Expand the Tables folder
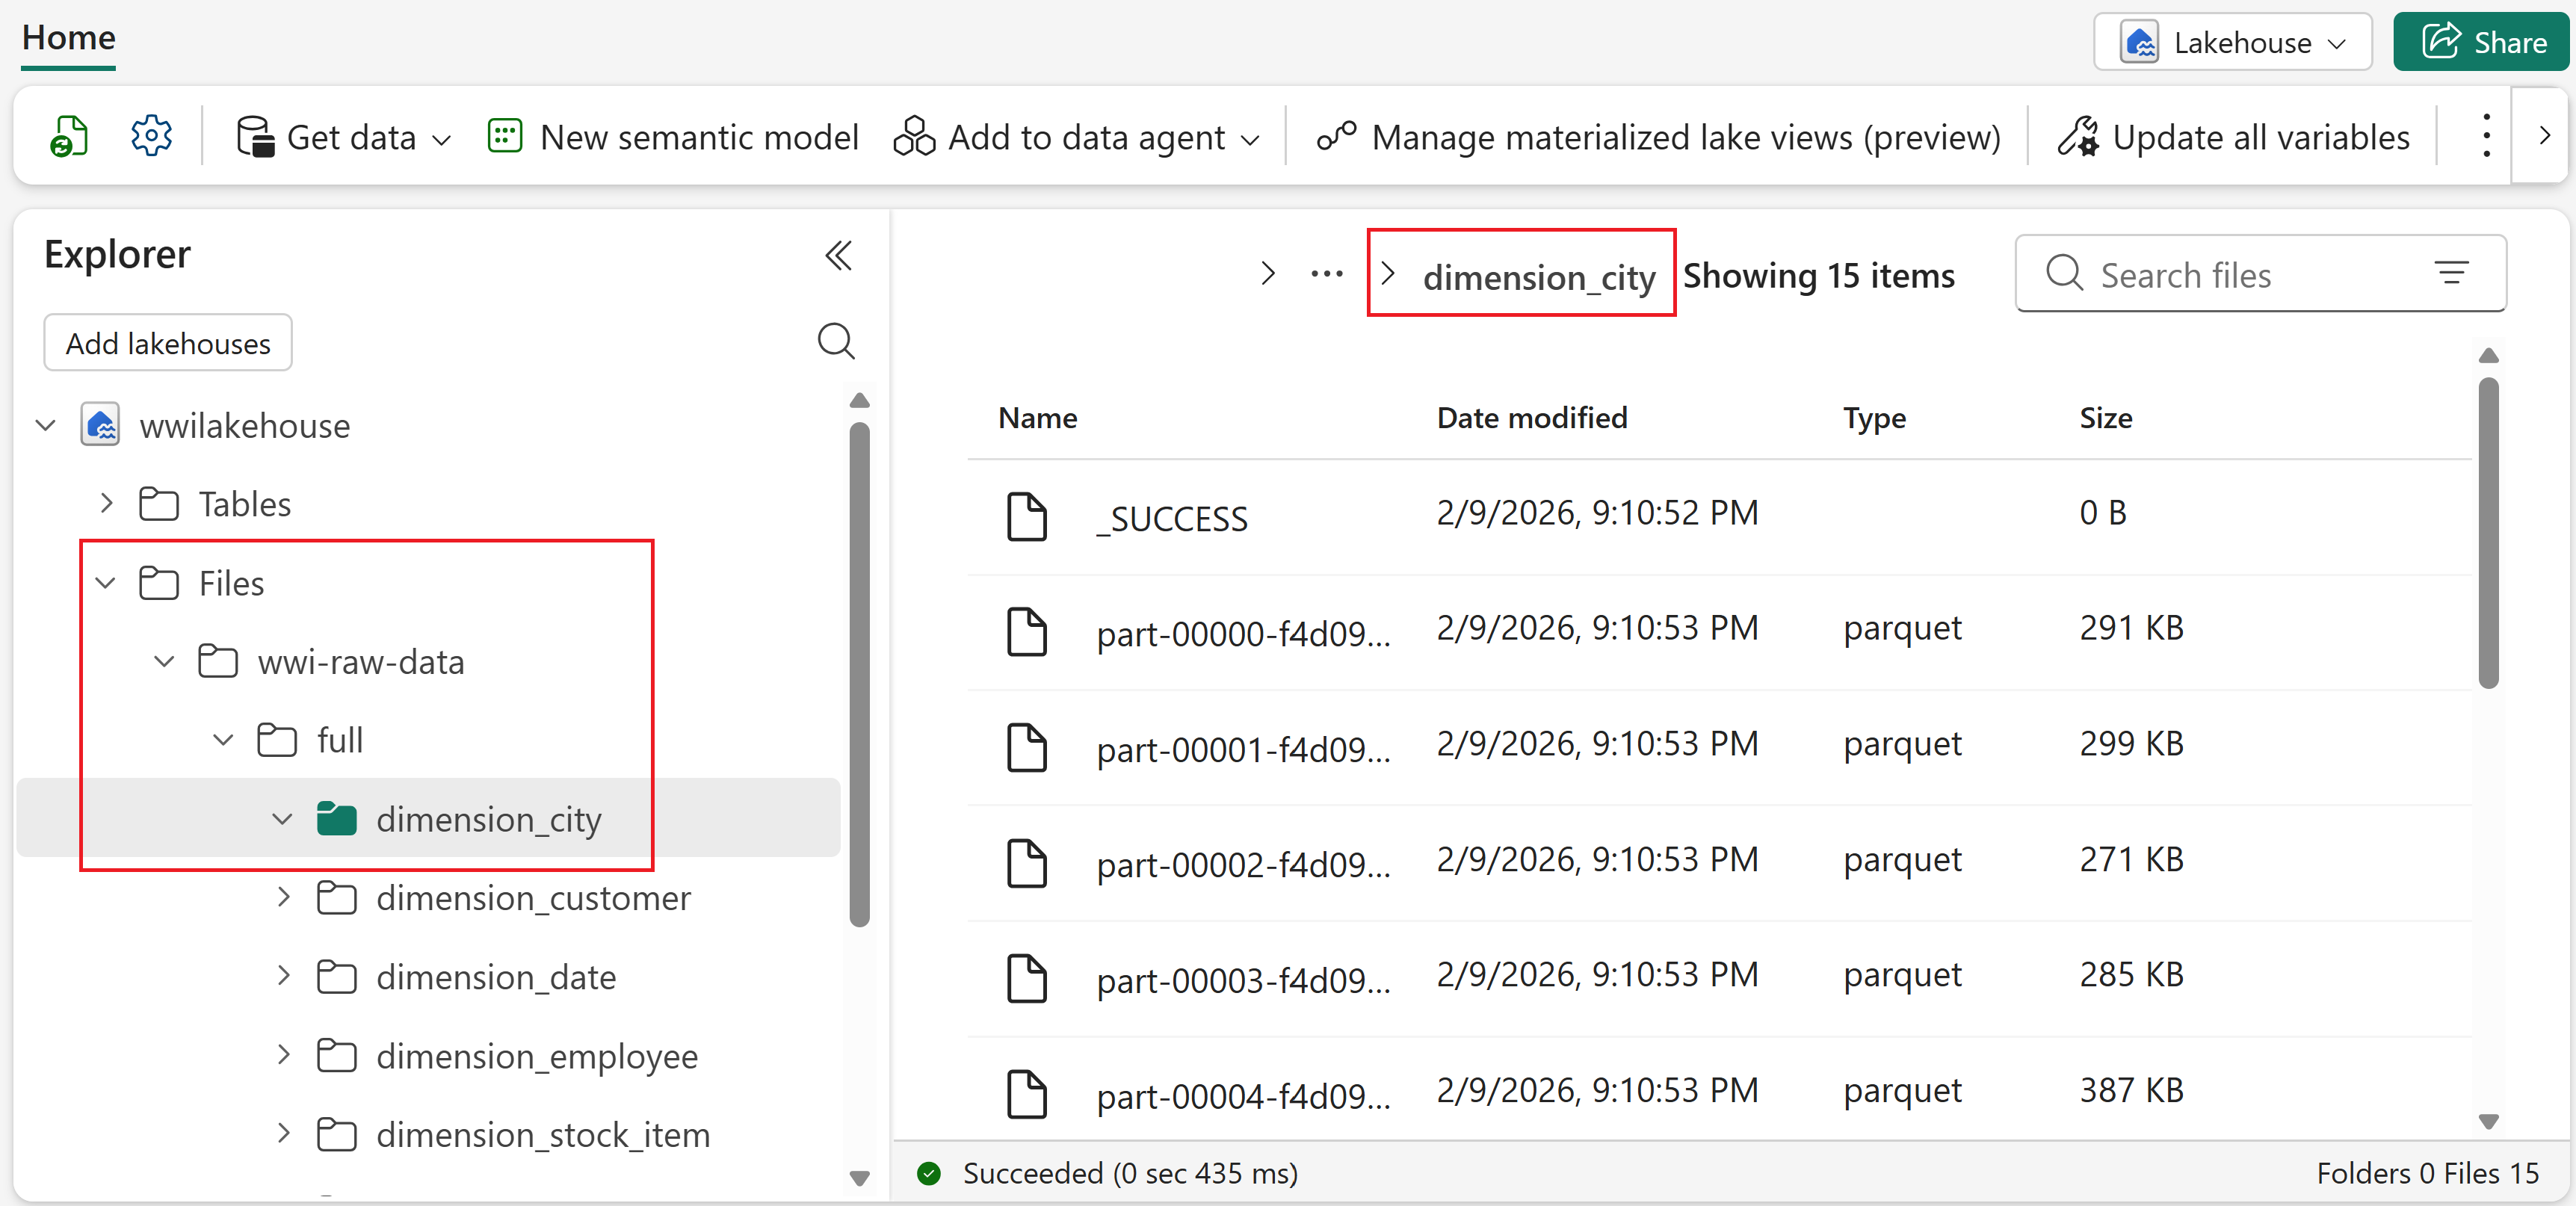 pos(107,504)
